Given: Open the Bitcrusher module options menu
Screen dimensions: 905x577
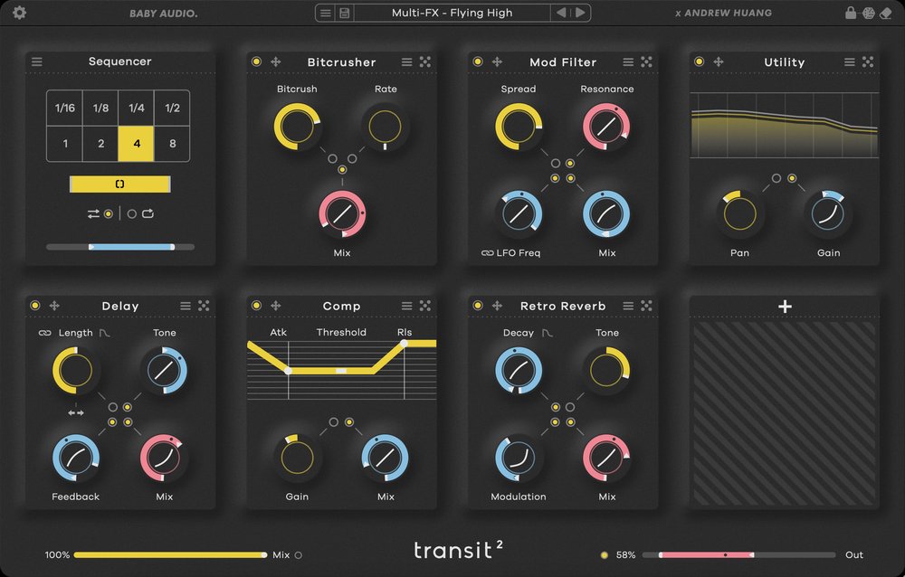Looking at the screenshot, I should click(x=406, y=62).
